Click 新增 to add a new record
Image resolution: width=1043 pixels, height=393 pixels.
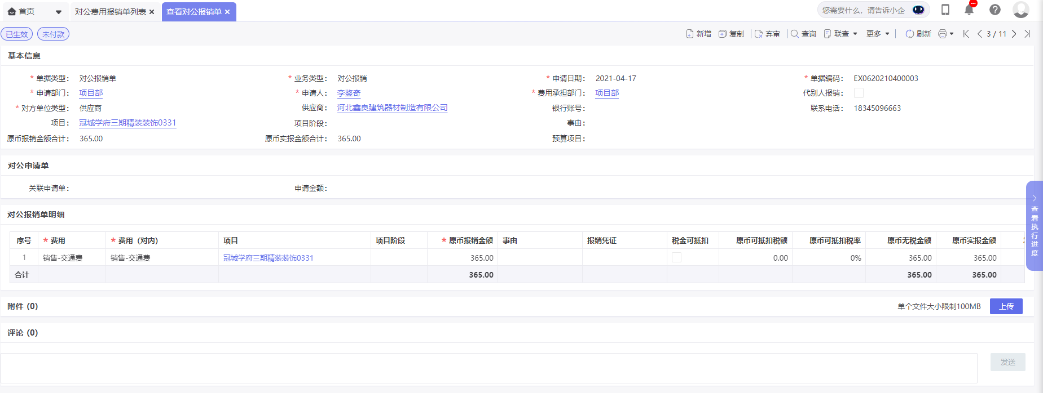[698, 34]
